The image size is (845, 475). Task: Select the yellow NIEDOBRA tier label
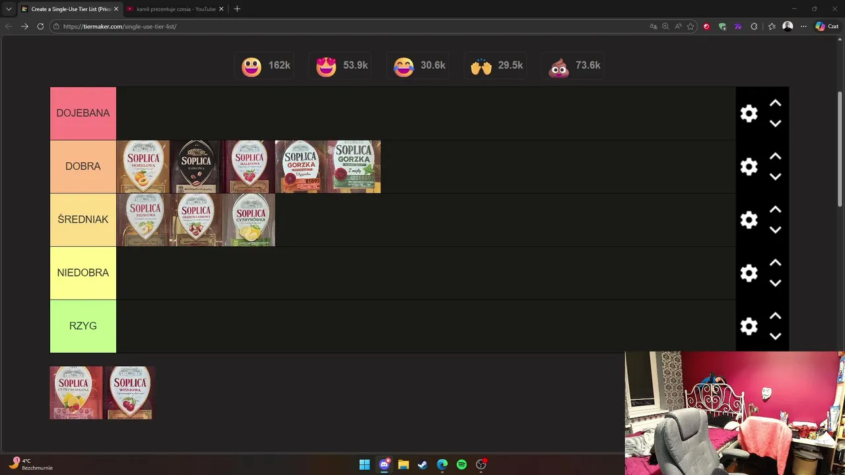[x=83, y=273]
